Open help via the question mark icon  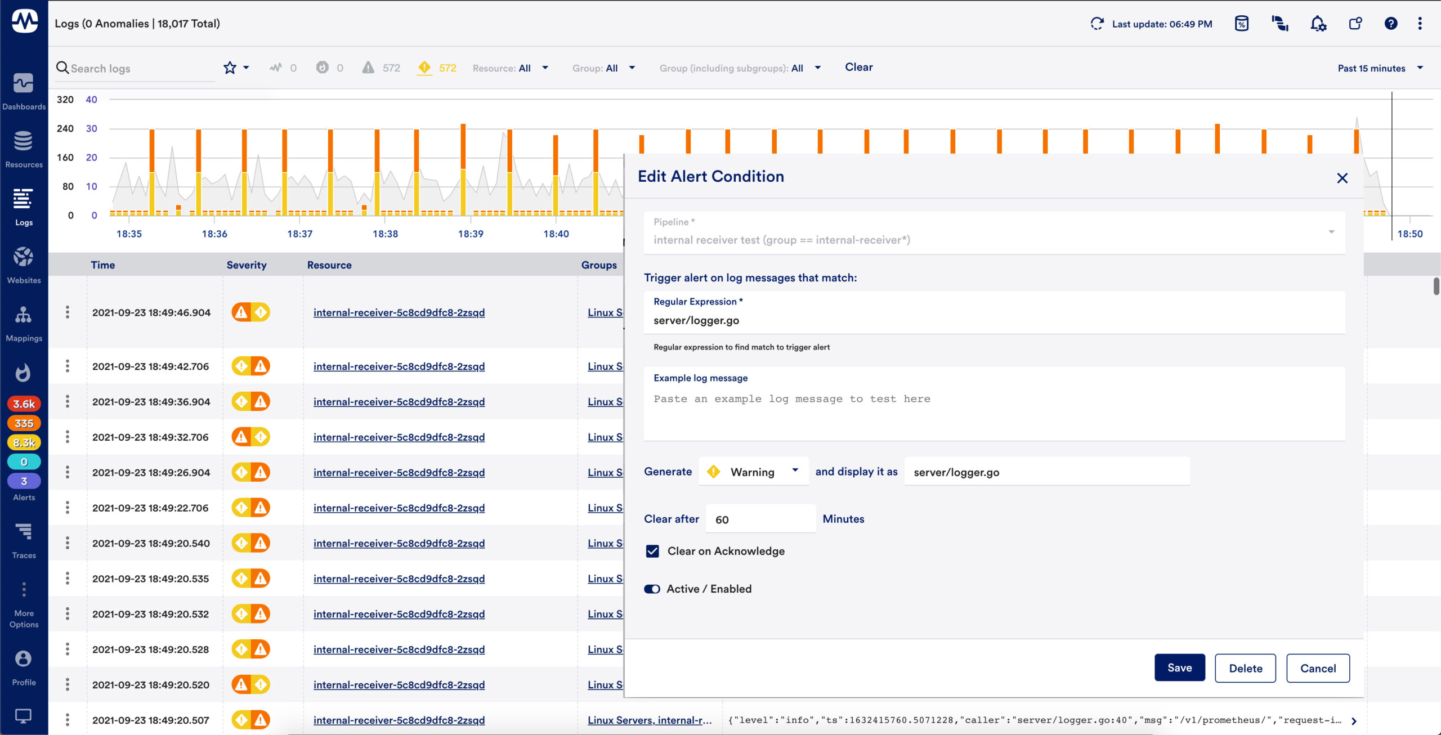(x=1391, y=23)
